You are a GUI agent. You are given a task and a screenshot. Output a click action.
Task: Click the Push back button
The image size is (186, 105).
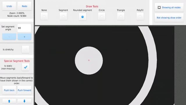tap(9, 90)
